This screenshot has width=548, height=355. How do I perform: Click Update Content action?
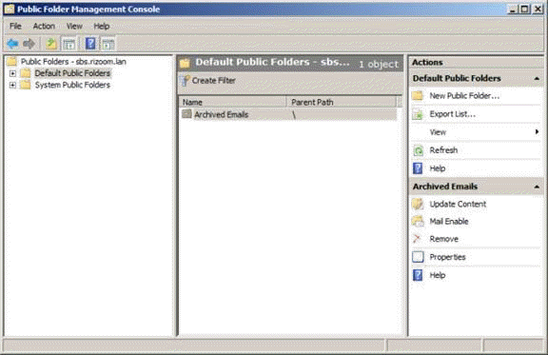pyautogui.click(x=458, y=204)
